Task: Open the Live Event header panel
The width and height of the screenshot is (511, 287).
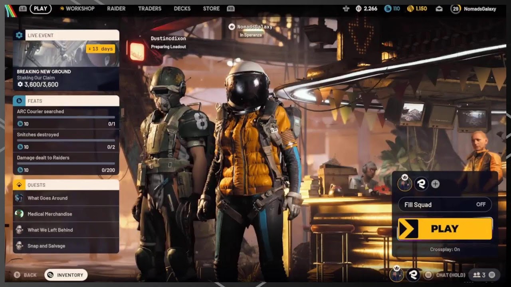Action: (x=66, y=35)
